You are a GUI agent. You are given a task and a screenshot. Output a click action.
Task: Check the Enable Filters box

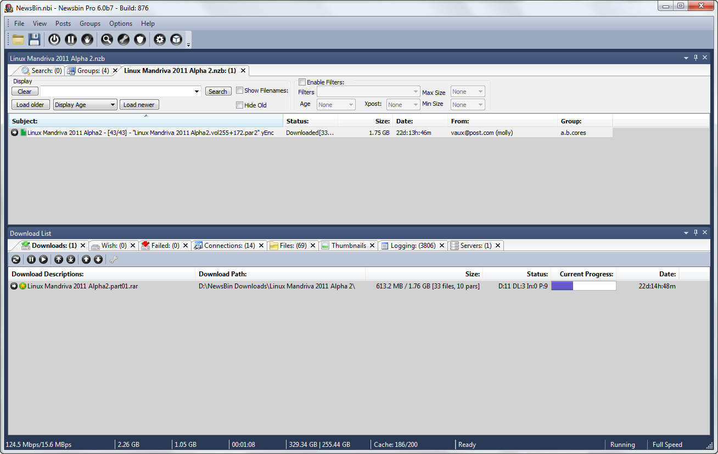pyautogui.click(x=302, y=82)
